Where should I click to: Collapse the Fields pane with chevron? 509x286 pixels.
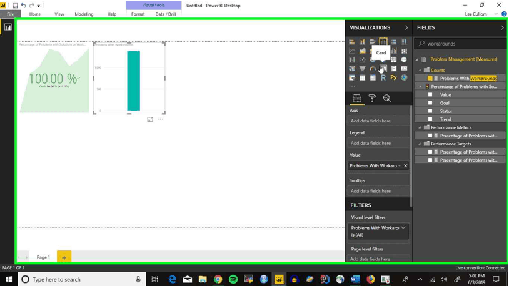502,28
